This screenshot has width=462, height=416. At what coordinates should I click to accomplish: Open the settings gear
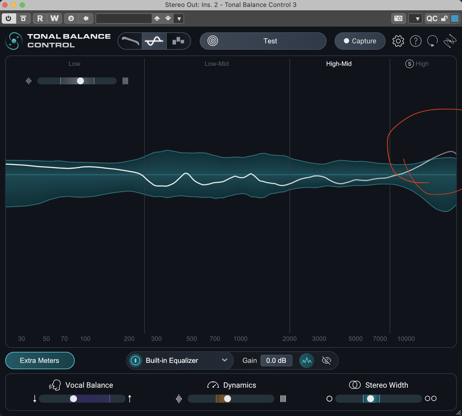point(398,41)
